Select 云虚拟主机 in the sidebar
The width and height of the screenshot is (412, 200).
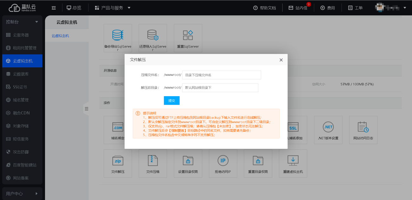[22, 61]
